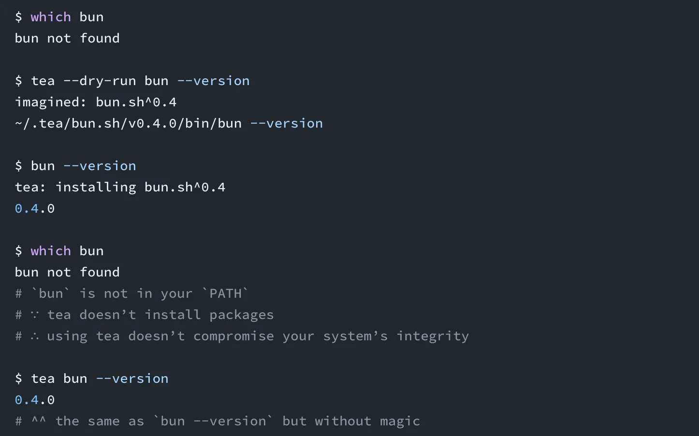Click the "imagined:" output label
Viewport: 699px width, 436px height.
pyautogui.click(x=51, y=102)
